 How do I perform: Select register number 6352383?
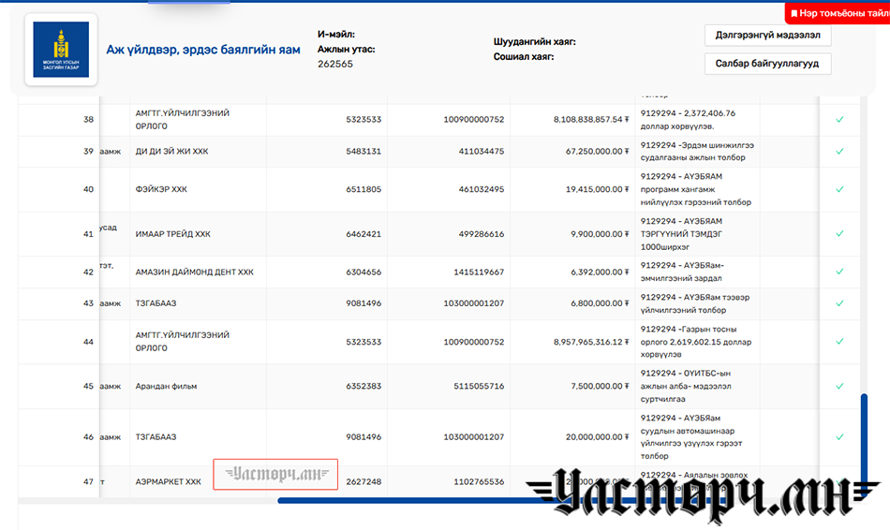(363, 386)
